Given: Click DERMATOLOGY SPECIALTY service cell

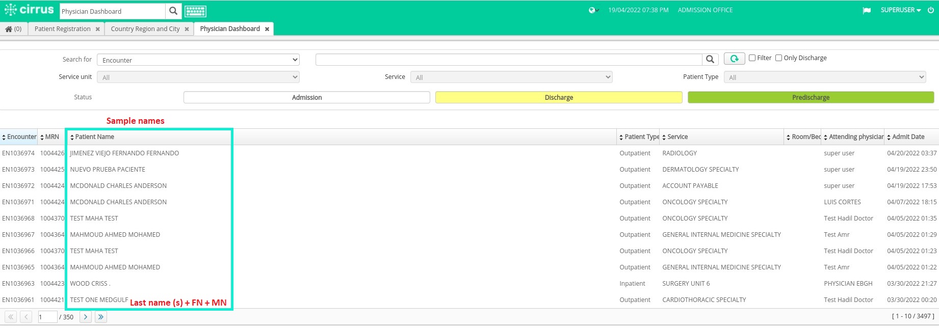Looking at the screenshot, I should tap(700, 170).
